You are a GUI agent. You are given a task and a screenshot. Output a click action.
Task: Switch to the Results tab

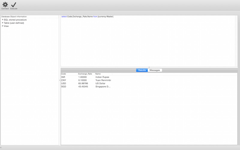142,70
